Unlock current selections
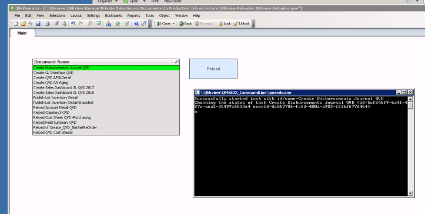 [242, 24]
